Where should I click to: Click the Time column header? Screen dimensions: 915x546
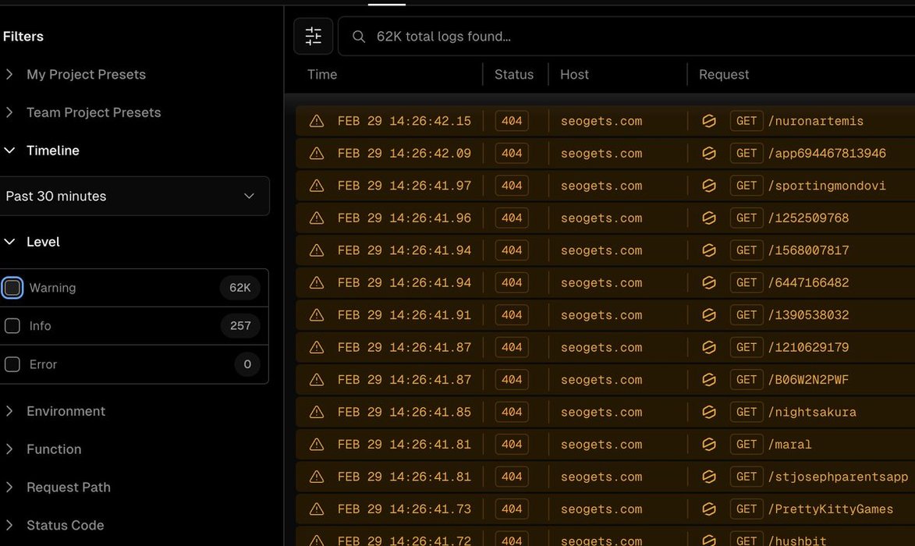pos(322,74)
